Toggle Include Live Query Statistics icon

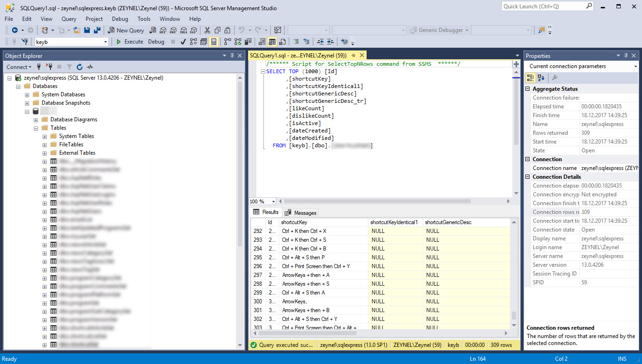click(237, 42)
